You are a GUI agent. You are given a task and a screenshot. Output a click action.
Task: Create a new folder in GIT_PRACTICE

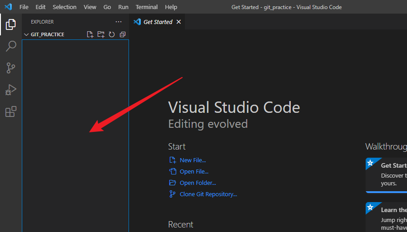coord(101,34)
